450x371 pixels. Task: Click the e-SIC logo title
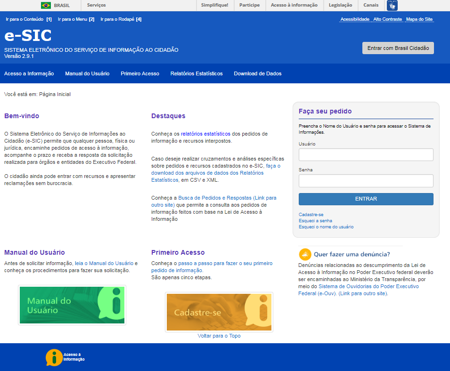coord(28,36)
